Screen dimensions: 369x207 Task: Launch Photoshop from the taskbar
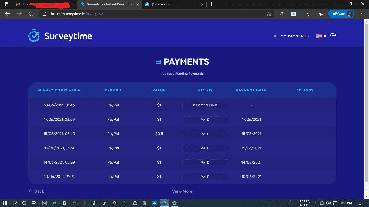(55, 203)
